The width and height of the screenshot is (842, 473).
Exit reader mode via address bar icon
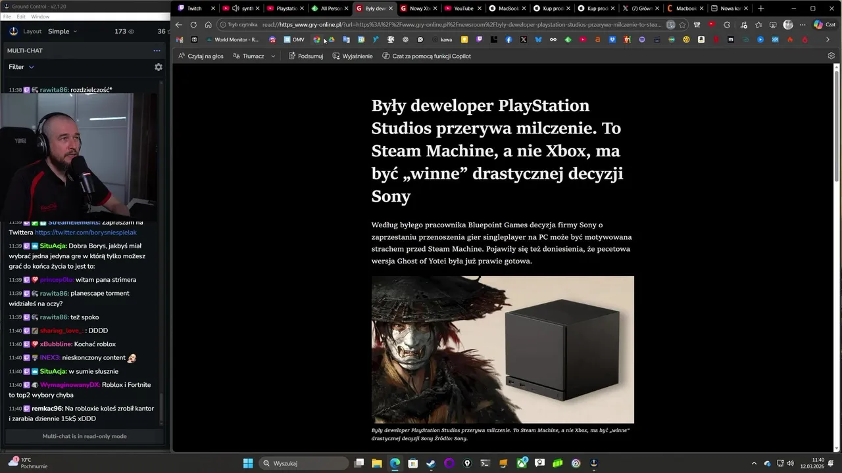coord(670,25)
